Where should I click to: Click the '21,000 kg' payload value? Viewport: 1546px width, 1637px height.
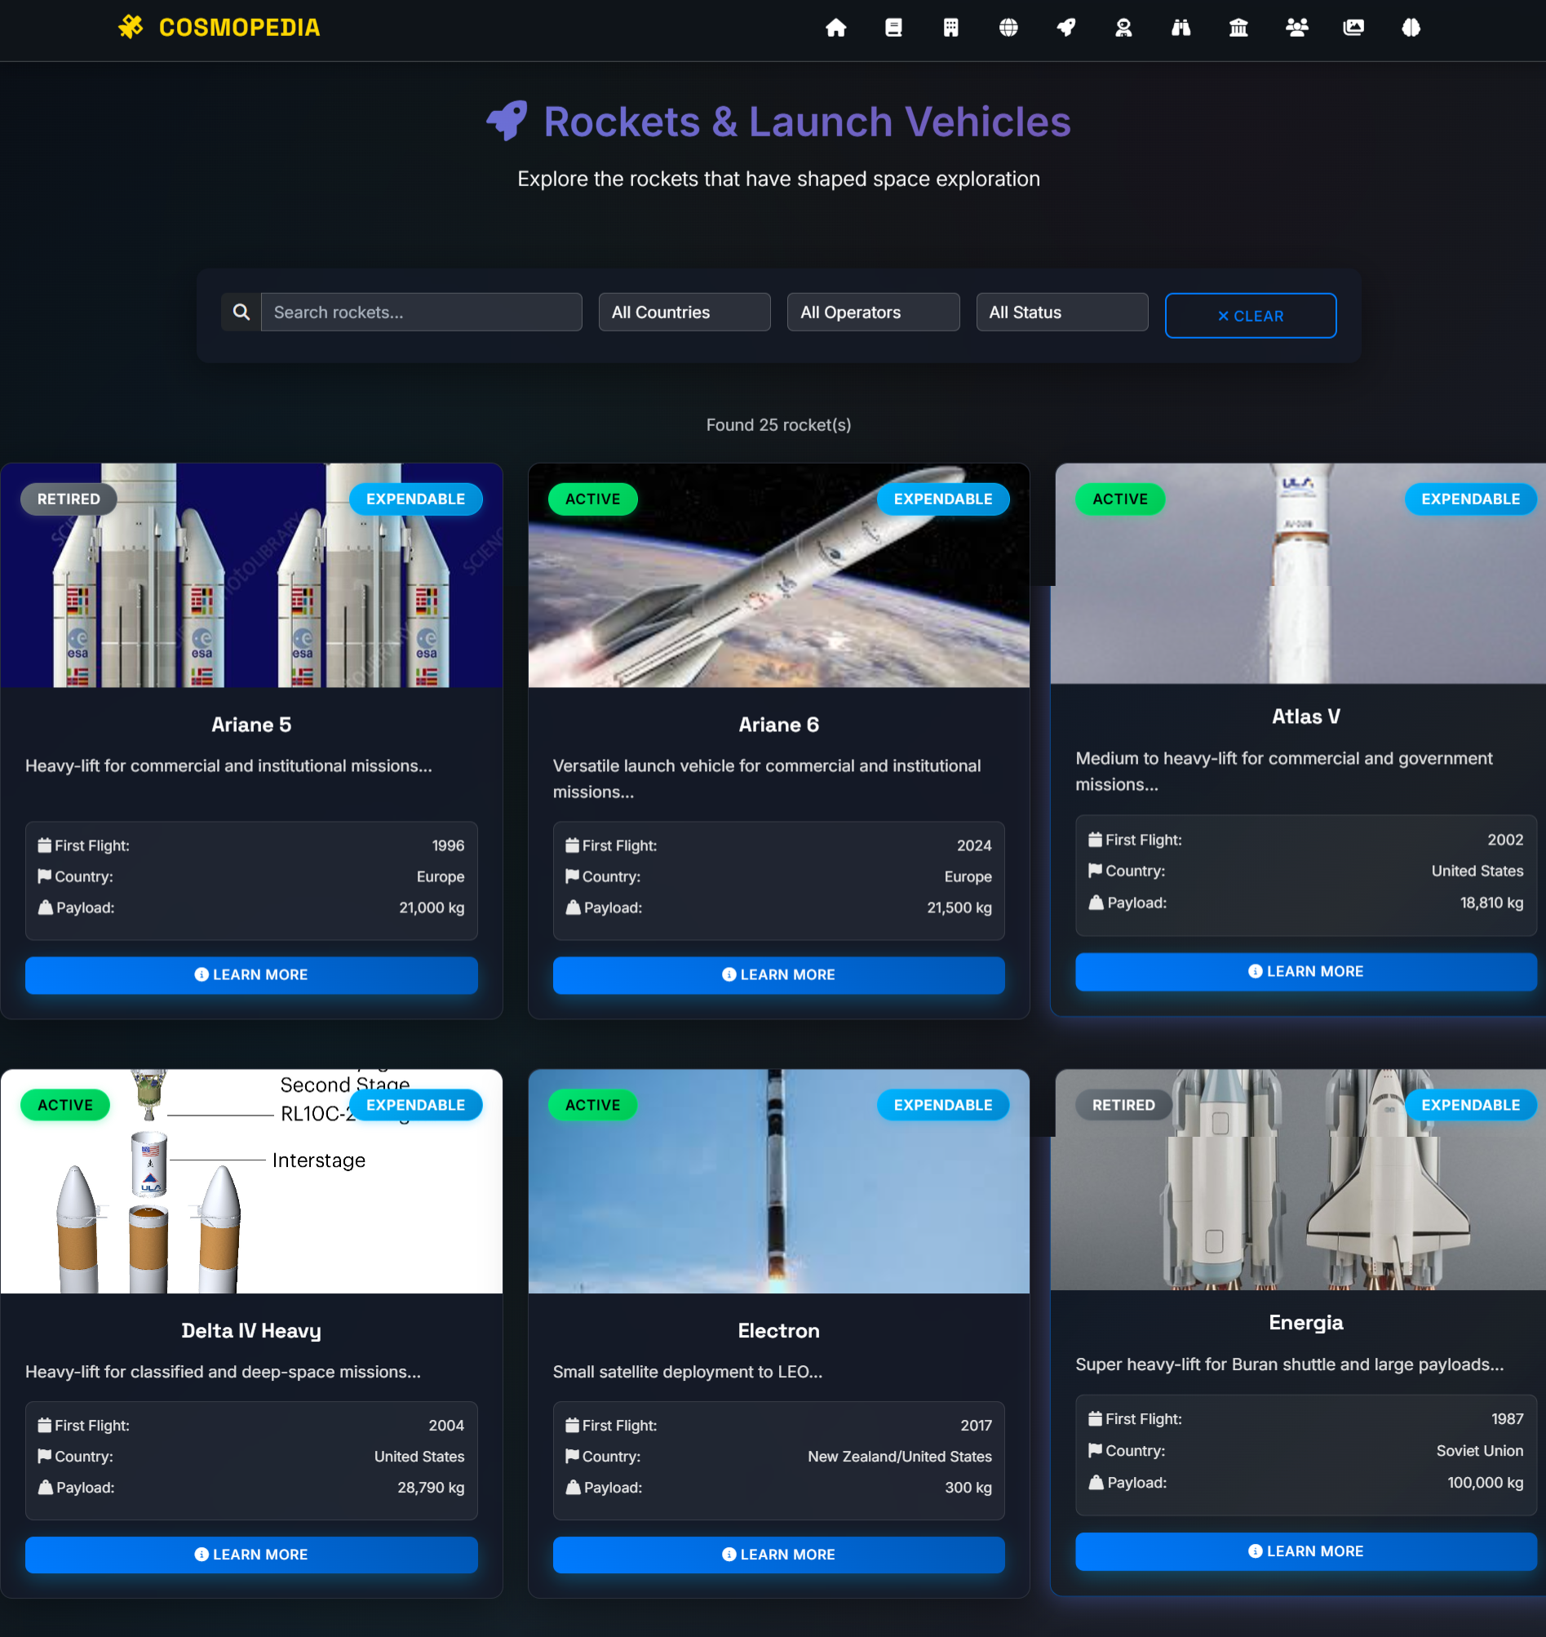pyautogui.click(x=432, y=907)
